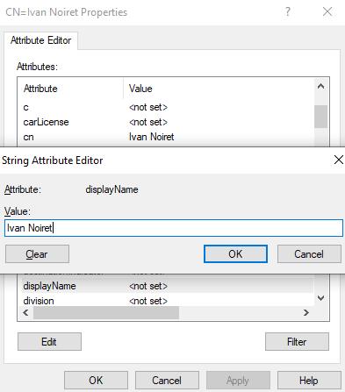Open the Filter button menu

point(297,341)
